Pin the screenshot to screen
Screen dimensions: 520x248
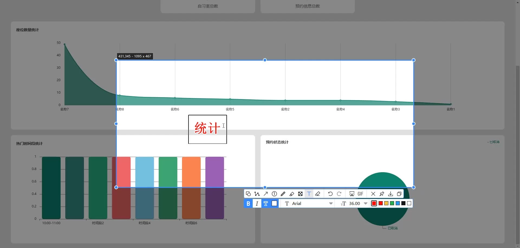[x=382, y=194]
